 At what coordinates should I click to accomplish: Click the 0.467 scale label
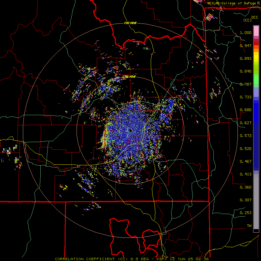[246, 162]
